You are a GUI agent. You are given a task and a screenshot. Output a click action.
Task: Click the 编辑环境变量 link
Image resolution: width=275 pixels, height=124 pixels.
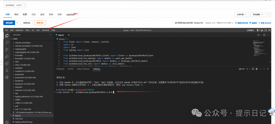pos(241,23)
